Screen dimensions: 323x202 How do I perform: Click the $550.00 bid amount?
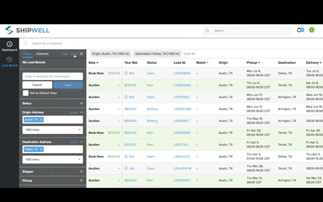[x=130, y=121]
